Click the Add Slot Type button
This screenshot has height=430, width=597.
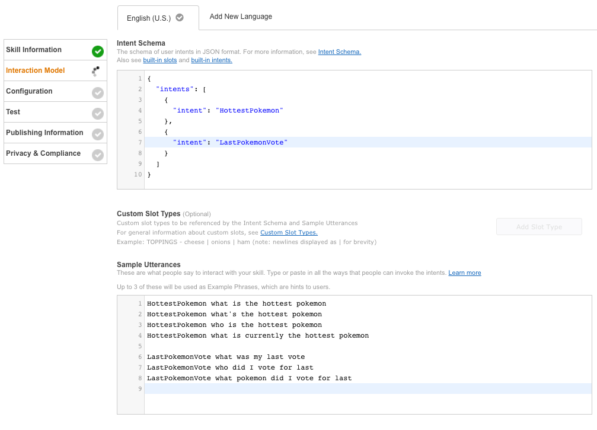click(x=539, y=227)
